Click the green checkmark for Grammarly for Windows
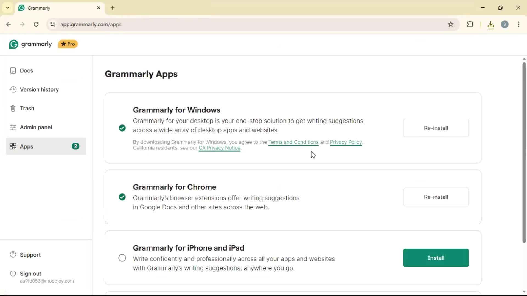This screenshot has height=296, width=527. pyautogui.click(x=122, y=128)
